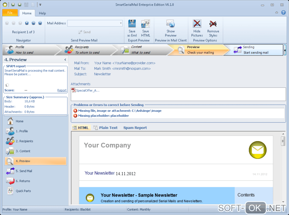The image size is (289, 215).
Task: Switch to the HTML preview tab
Action: tap(81, 128)
